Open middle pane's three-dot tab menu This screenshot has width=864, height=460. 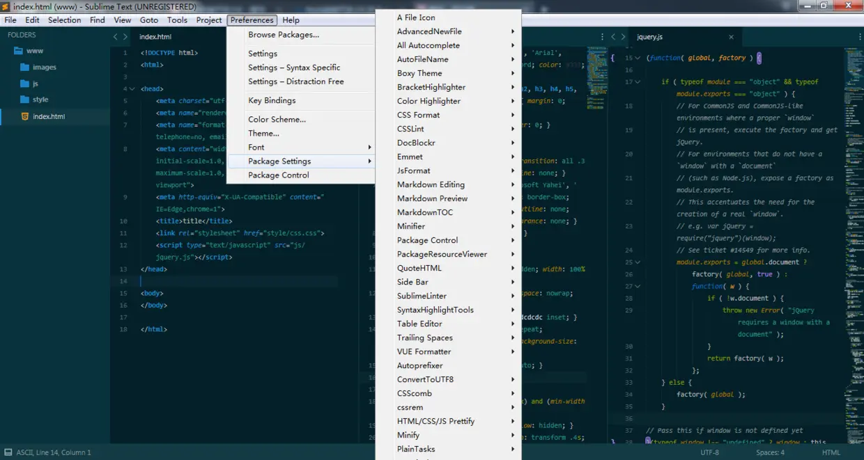603,37
